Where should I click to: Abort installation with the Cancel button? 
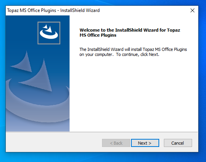coord(178,143)
